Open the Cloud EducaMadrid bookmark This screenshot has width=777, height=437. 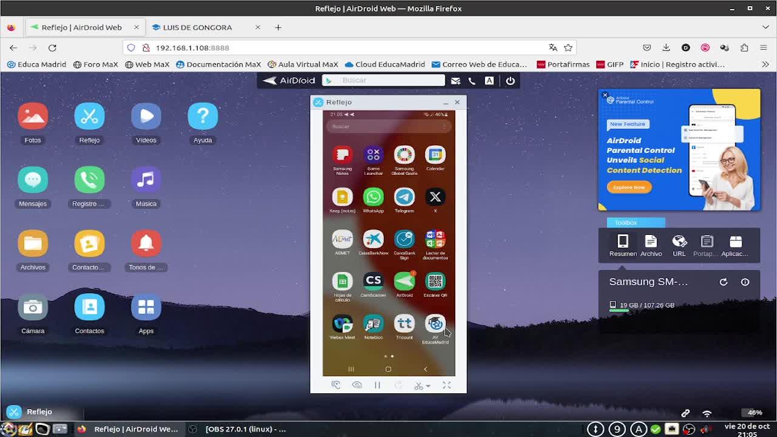tap(385, 64)
